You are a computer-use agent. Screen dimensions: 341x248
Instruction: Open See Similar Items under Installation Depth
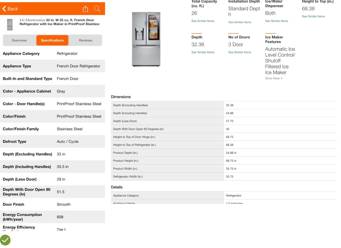240,22
